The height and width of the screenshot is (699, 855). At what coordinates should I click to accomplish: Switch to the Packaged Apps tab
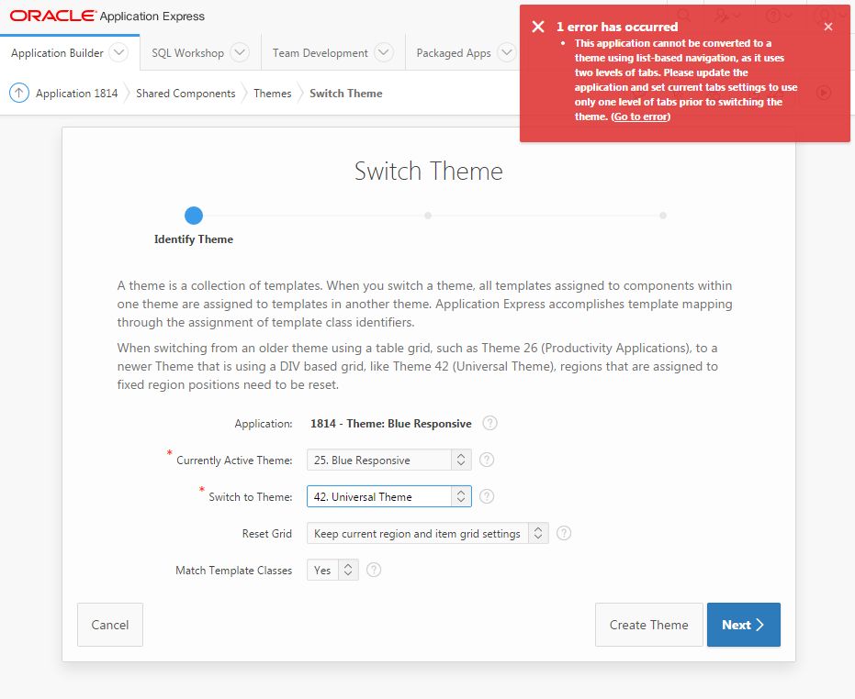coord(454,53)
